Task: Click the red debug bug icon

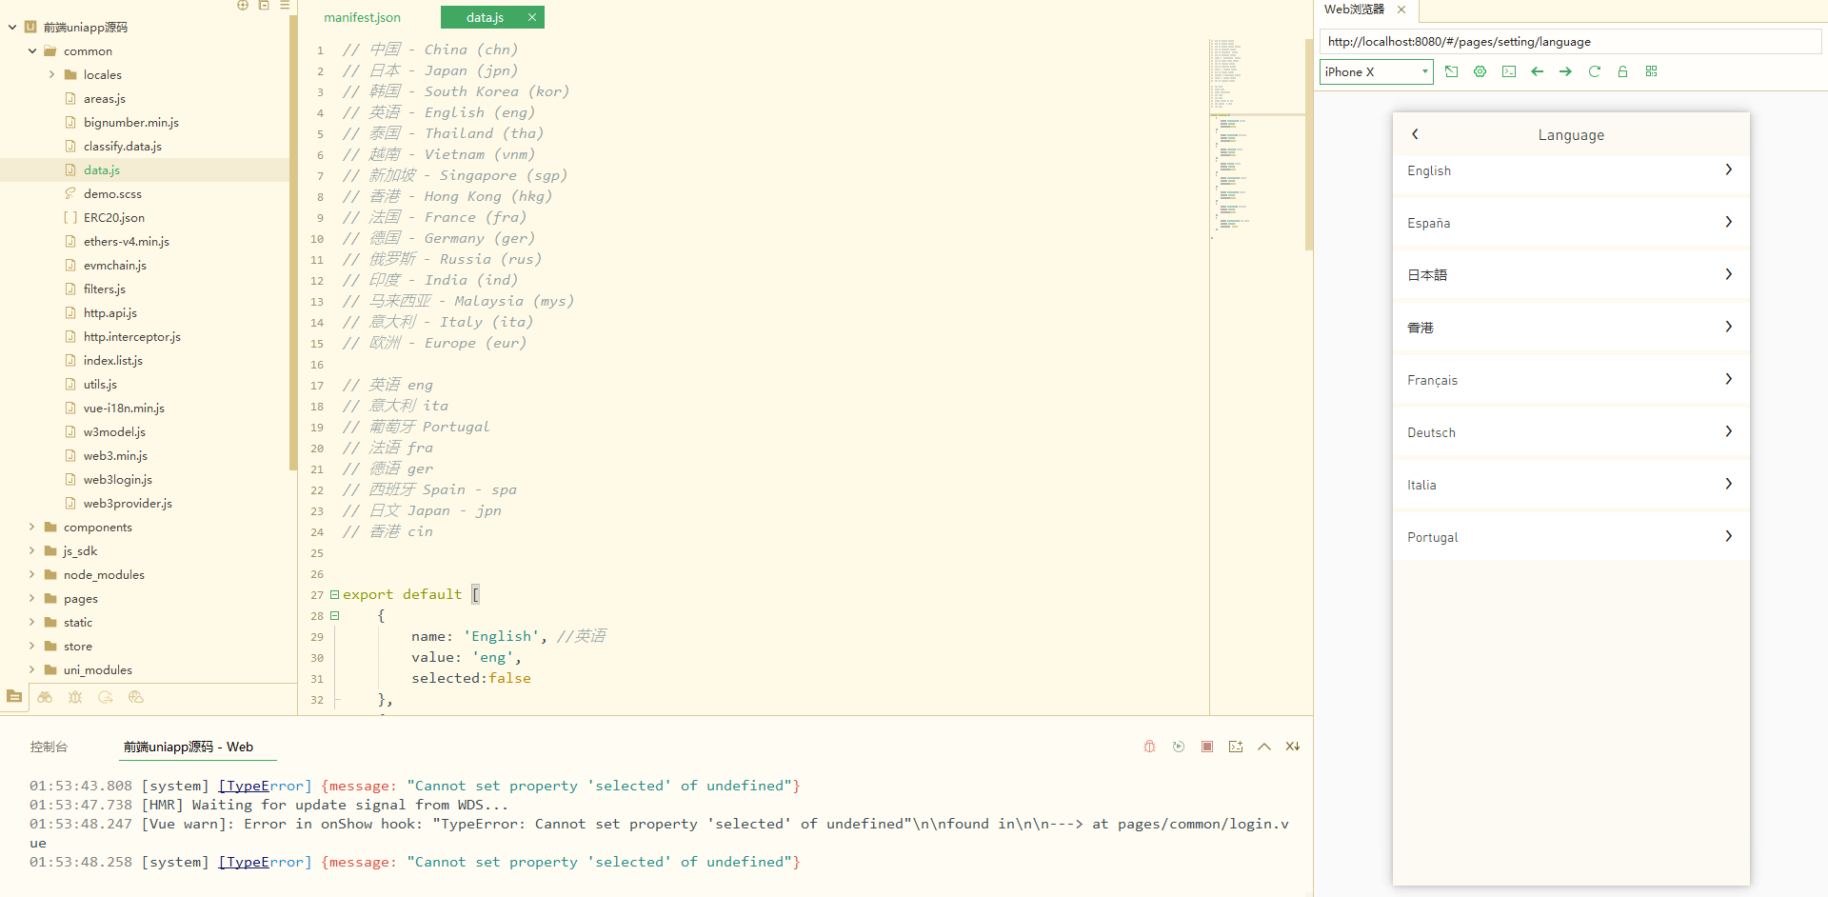Action: [x=1149, y=747]
